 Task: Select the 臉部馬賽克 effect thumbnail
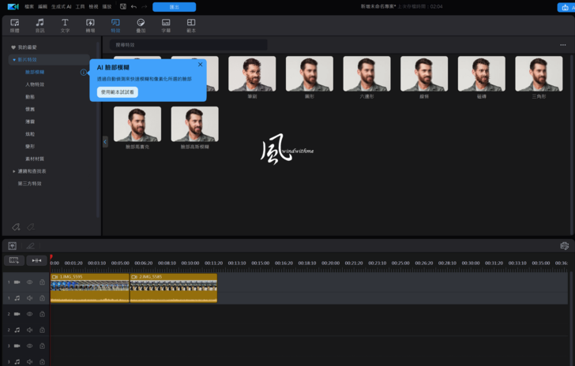[137, 125]
